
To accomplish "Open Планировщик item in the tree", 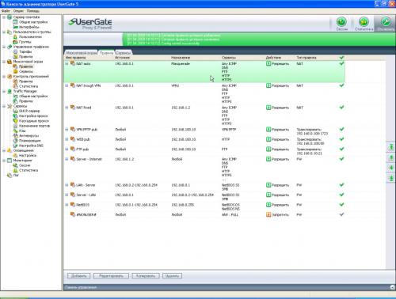I will coord(30,141).
